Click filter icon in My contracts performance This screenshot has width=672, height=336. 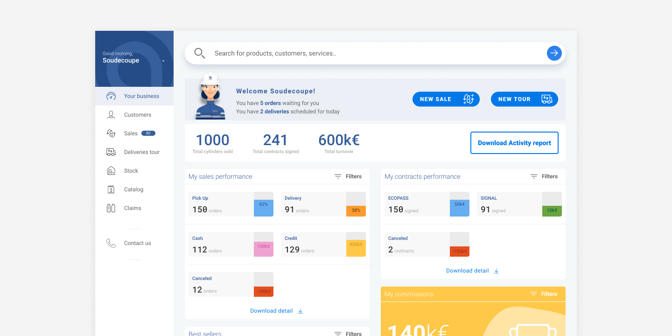point(534,176)
